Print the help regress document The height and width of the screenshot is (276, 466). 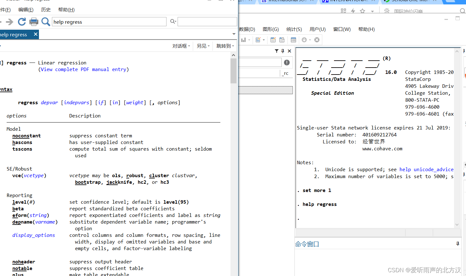click(x=34, y=22)
